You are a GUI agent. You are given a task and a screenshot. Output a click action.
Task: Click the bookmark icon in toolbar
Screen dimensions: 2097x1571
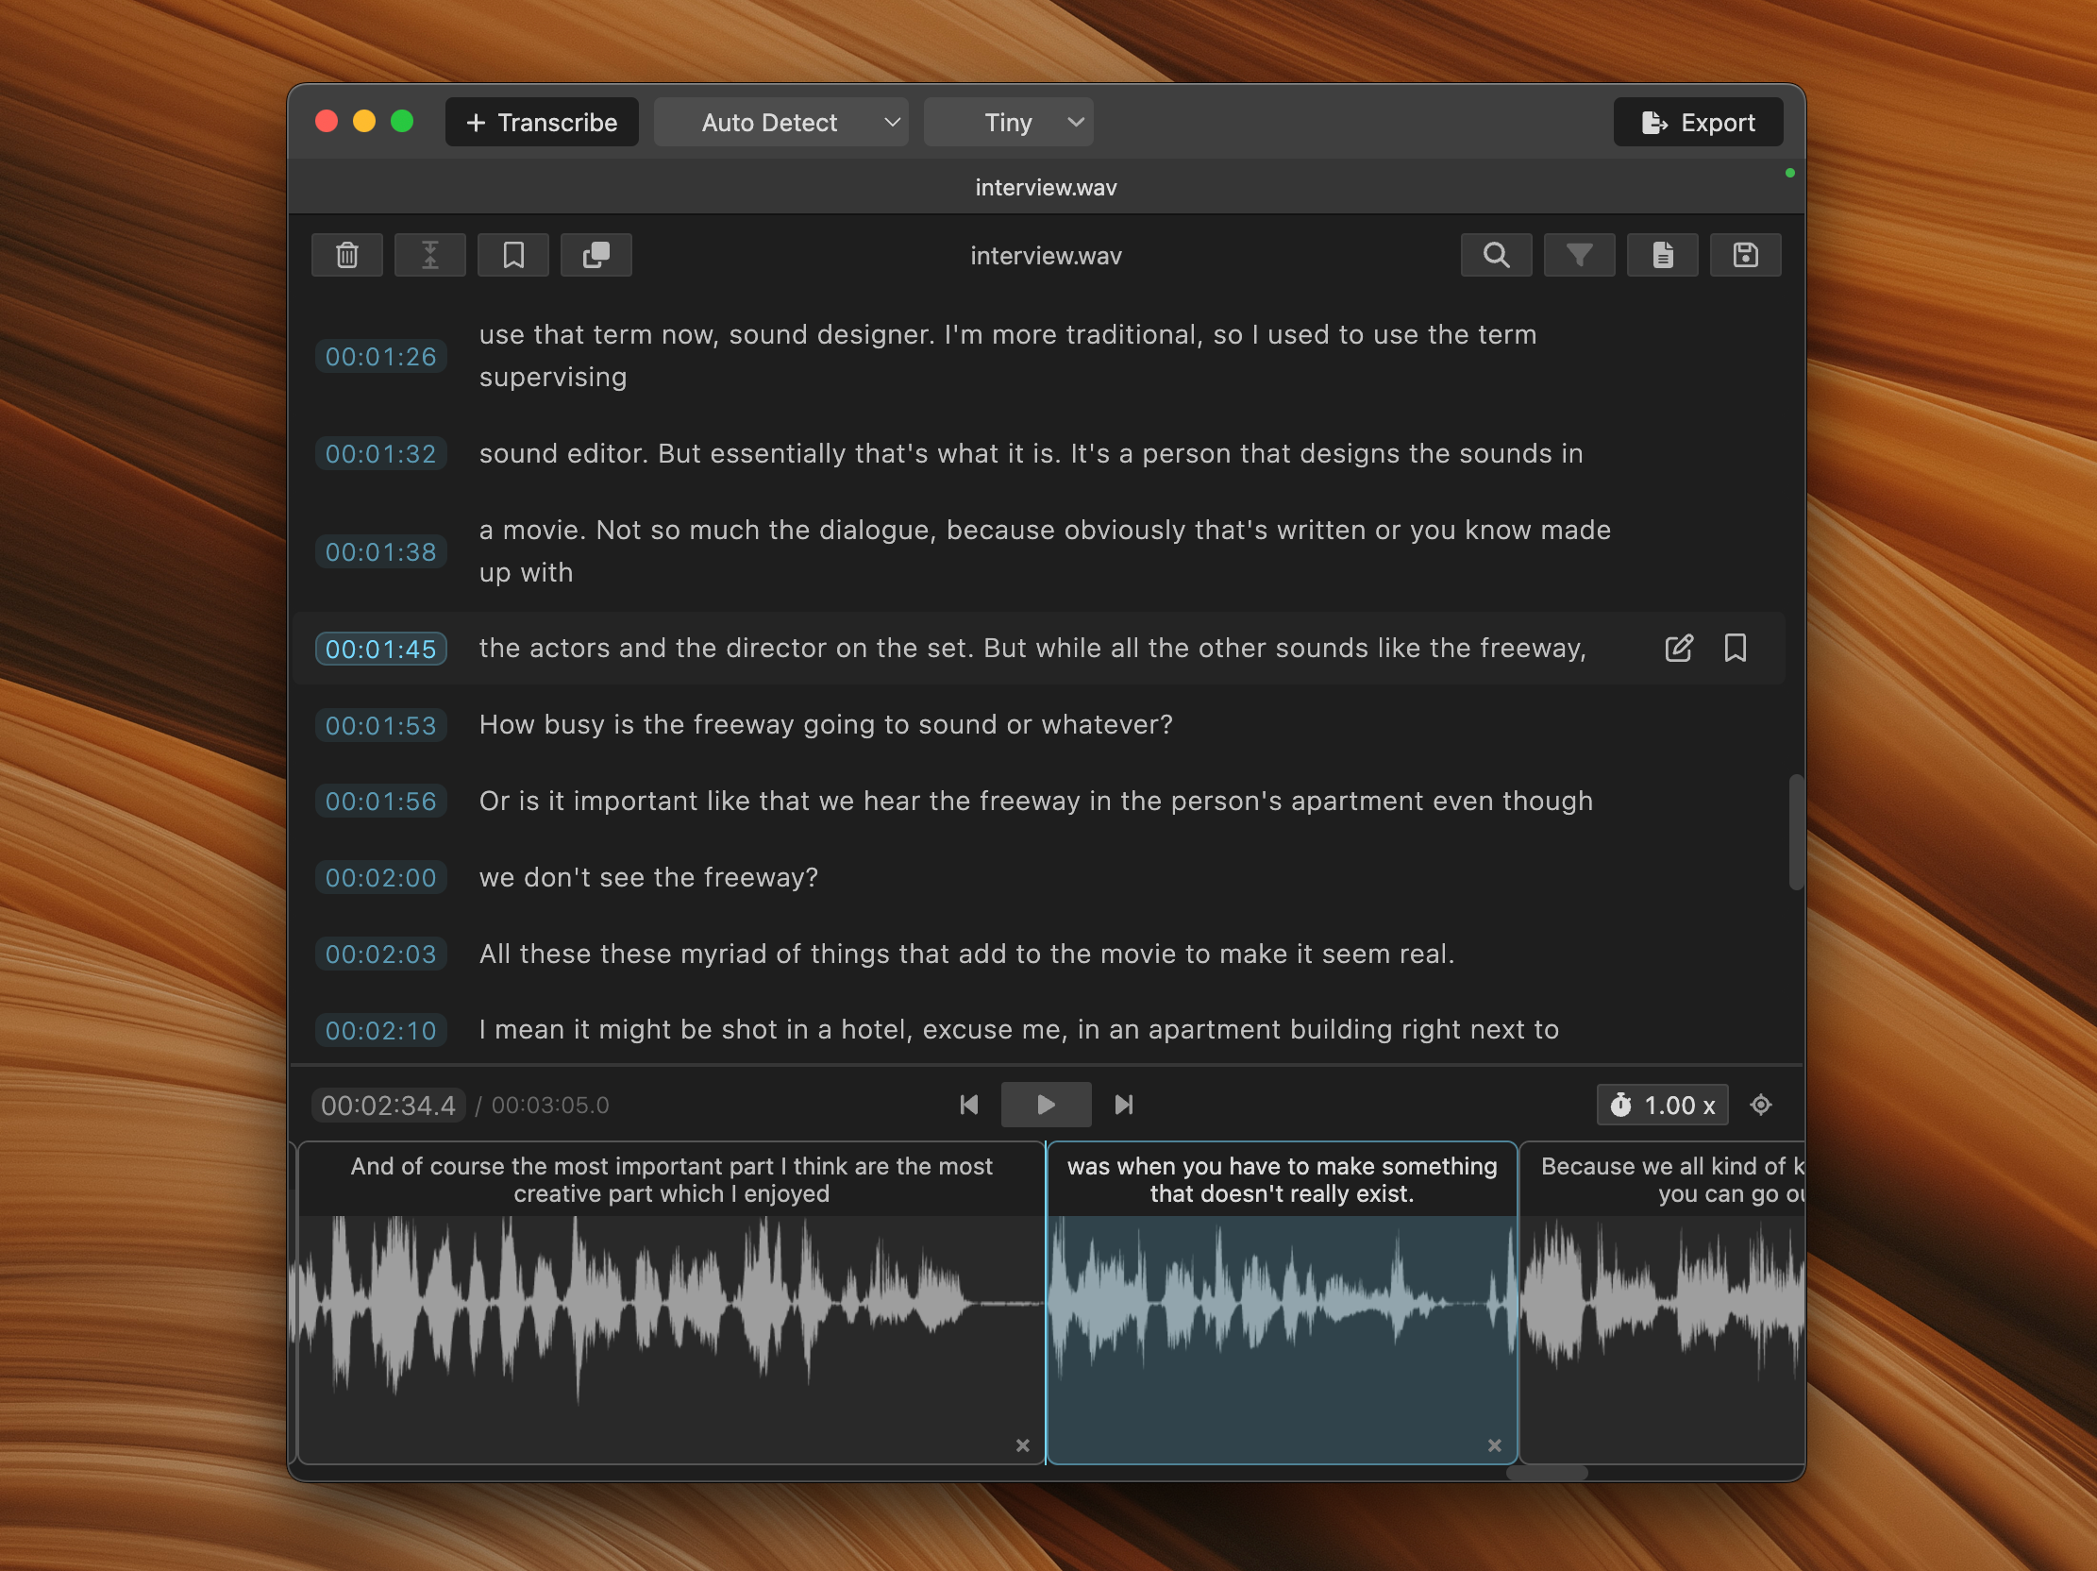click(512, 255)
